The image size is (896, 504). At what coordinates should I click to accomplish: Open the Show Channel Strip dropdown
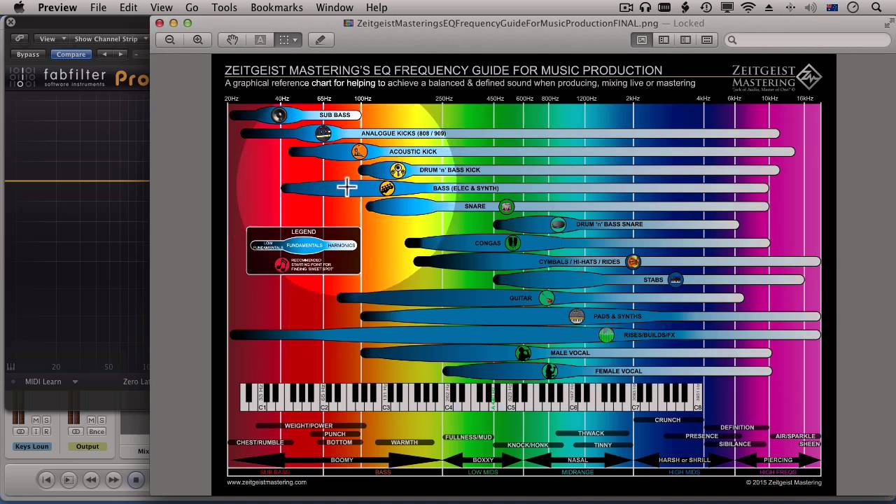111,38
